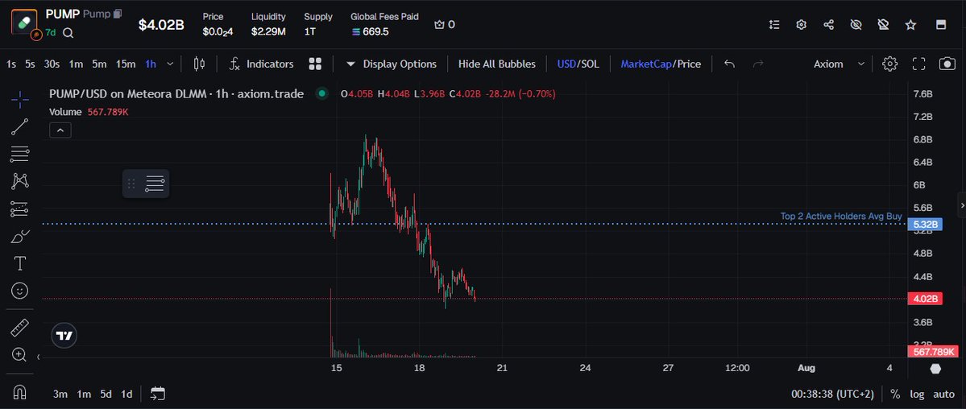Open chart settings gear icon
This screenshot has width=966, height=409.
tap(889, 64)
